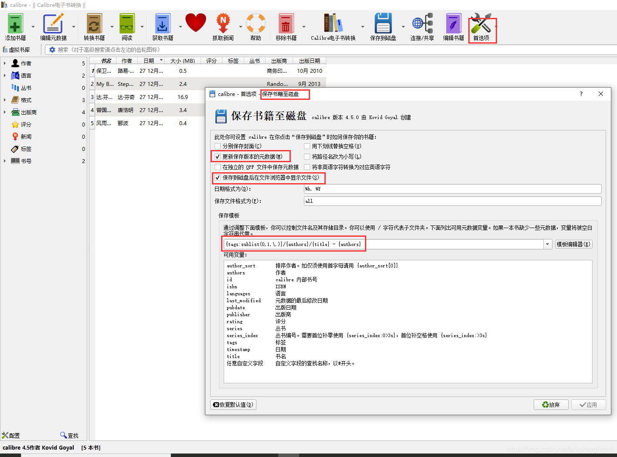The height and width of the screenshot is (457, 617).
Task: Select the Languages (语言) category icon
Action: (x=15, y=75)
